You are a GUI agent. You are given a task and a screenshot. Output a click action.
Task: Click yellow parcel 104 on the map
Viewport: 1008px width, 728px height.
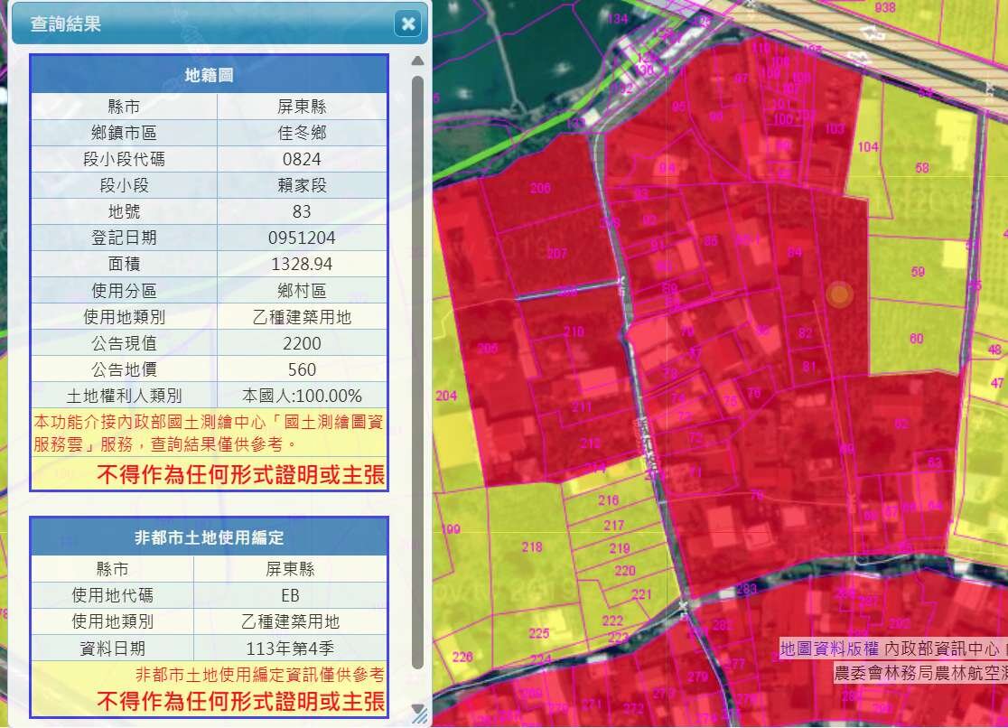[x=868, y=147]
